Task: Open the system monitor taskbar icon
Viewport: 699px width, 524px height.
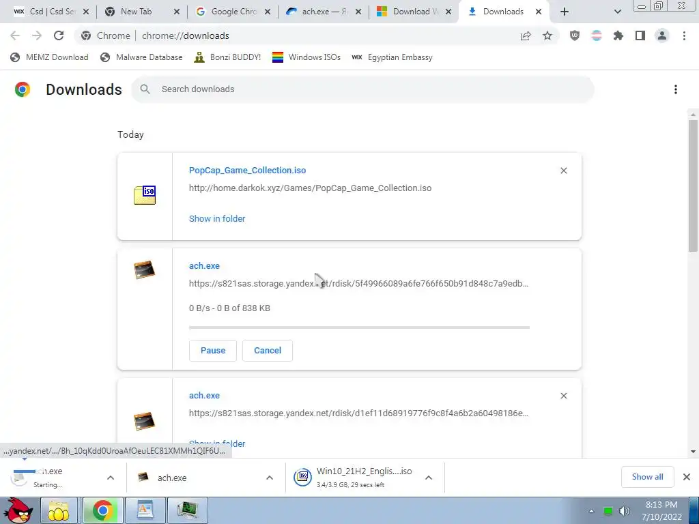Action: point(187,510)
